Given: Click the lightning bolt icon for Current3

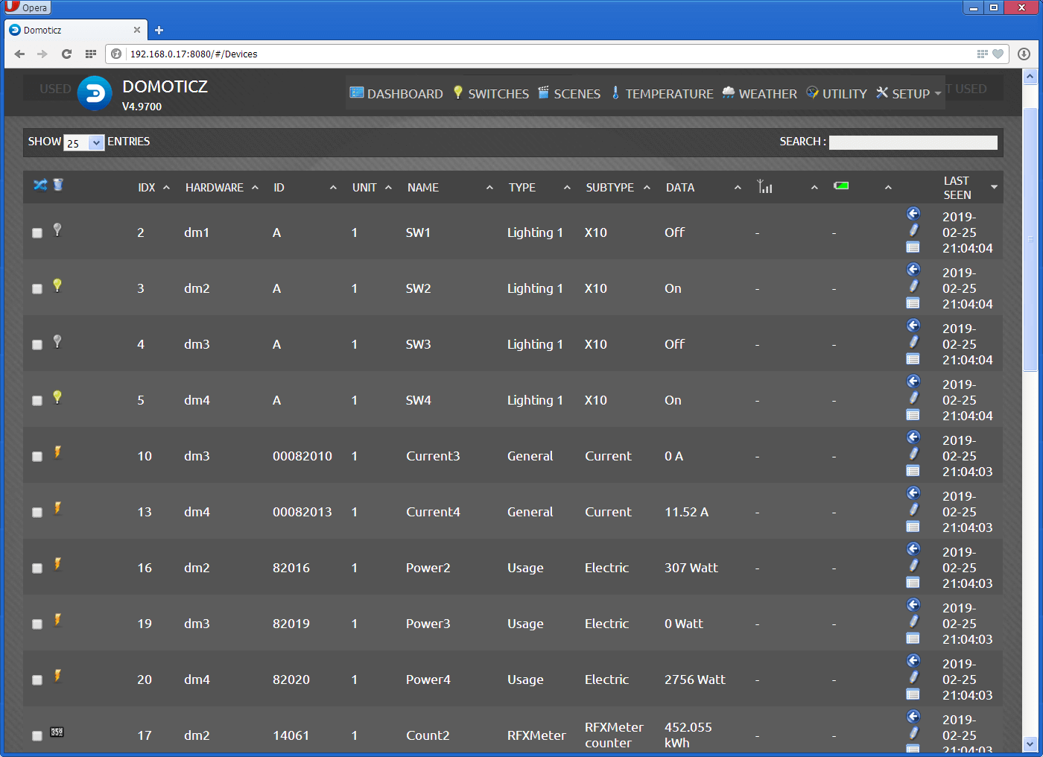Looking at the screenshot, I should [57, 453].
